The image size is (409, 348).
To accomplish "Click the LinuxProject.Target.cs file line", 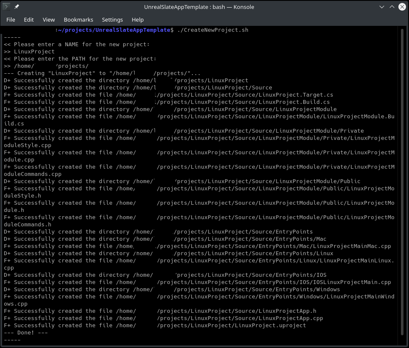I will [169, 95].
